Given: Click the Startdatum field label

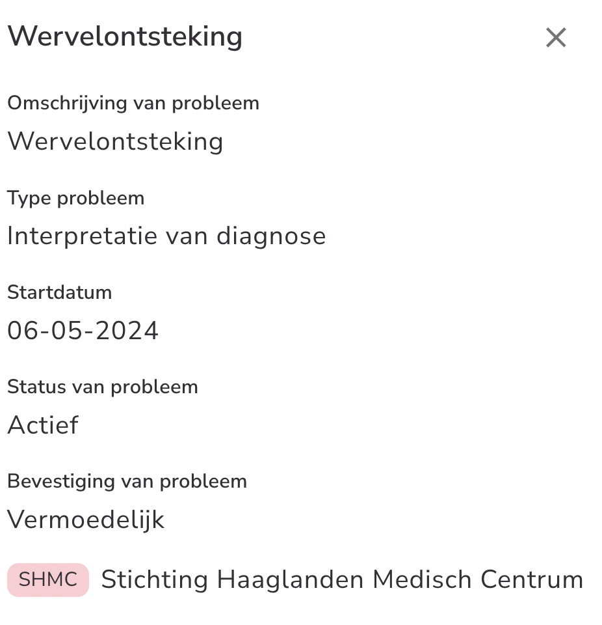Looking at the screenshot, I should (59, 292).
